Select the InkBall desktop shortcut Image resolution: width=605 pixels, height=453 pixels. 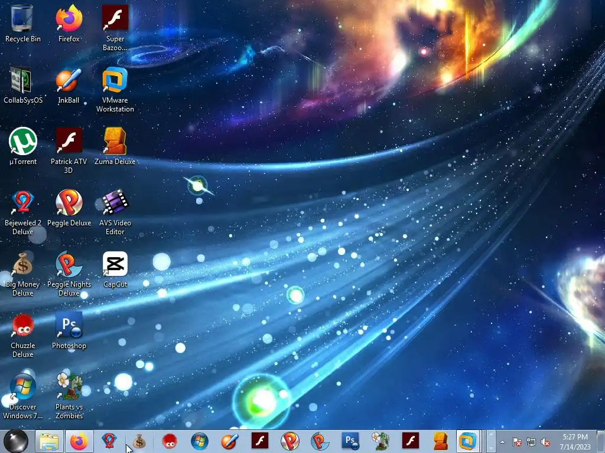click(69, 85)
